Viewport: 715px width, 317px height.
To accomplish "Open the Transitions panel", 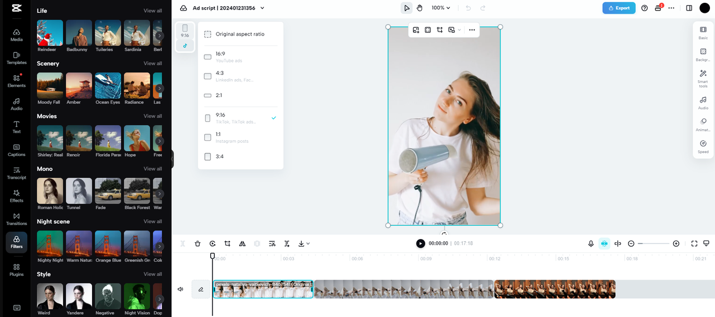I will click(x=17, y=219).
